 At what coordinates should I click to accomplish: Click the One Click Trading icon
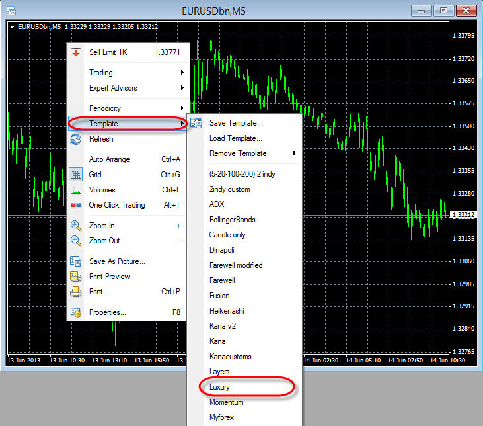point(76,205)
